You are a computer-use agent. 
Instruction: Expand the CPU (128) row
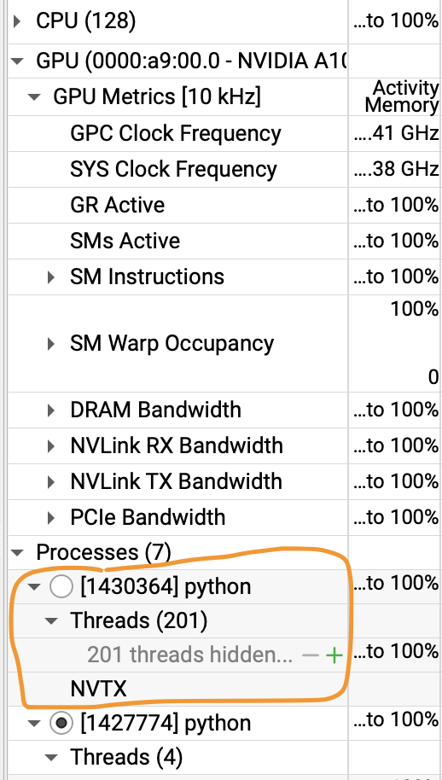pos(17,21)
